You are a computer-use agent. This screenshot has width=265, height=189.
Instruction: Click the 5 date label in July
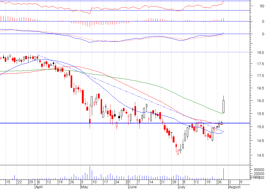point(184,182)
